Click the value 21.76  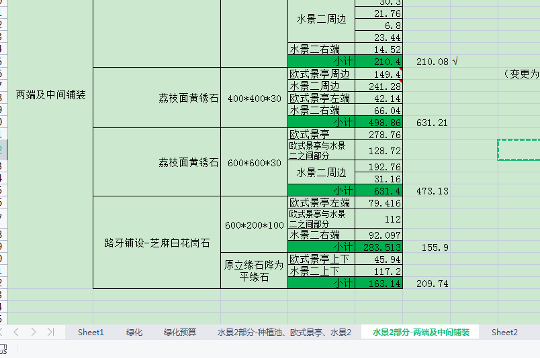pos(379,13)
